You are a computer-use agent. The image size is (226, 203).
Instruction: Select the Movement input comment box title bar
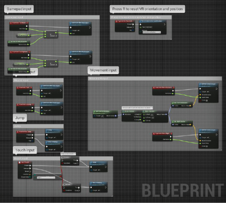tap(155, 79)
